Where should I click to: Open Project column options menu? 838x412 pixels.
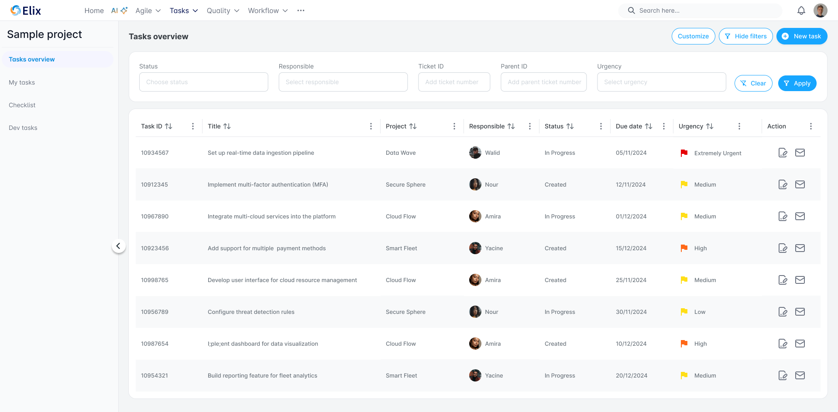[454, 126]
